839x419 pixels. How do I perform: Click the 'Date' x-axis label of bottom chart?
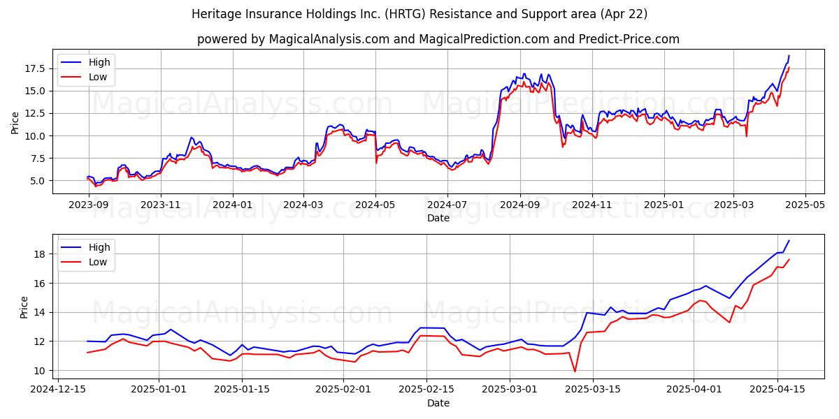pyautogui.click(x=438, y=403)
